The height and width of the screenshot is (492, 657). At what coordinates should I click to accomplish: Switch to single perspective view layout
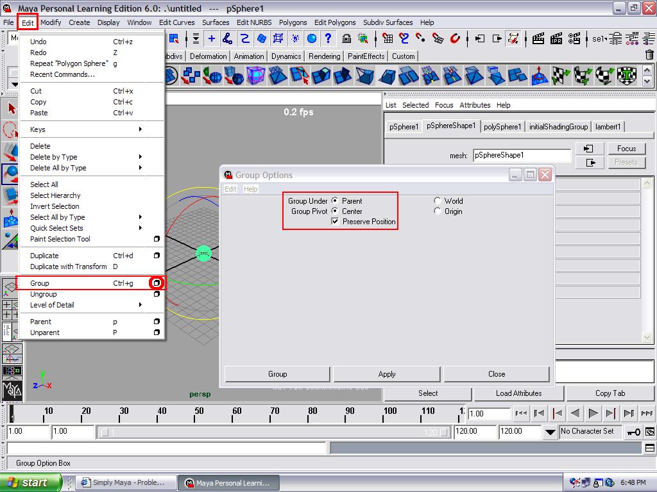pos(10,288)
